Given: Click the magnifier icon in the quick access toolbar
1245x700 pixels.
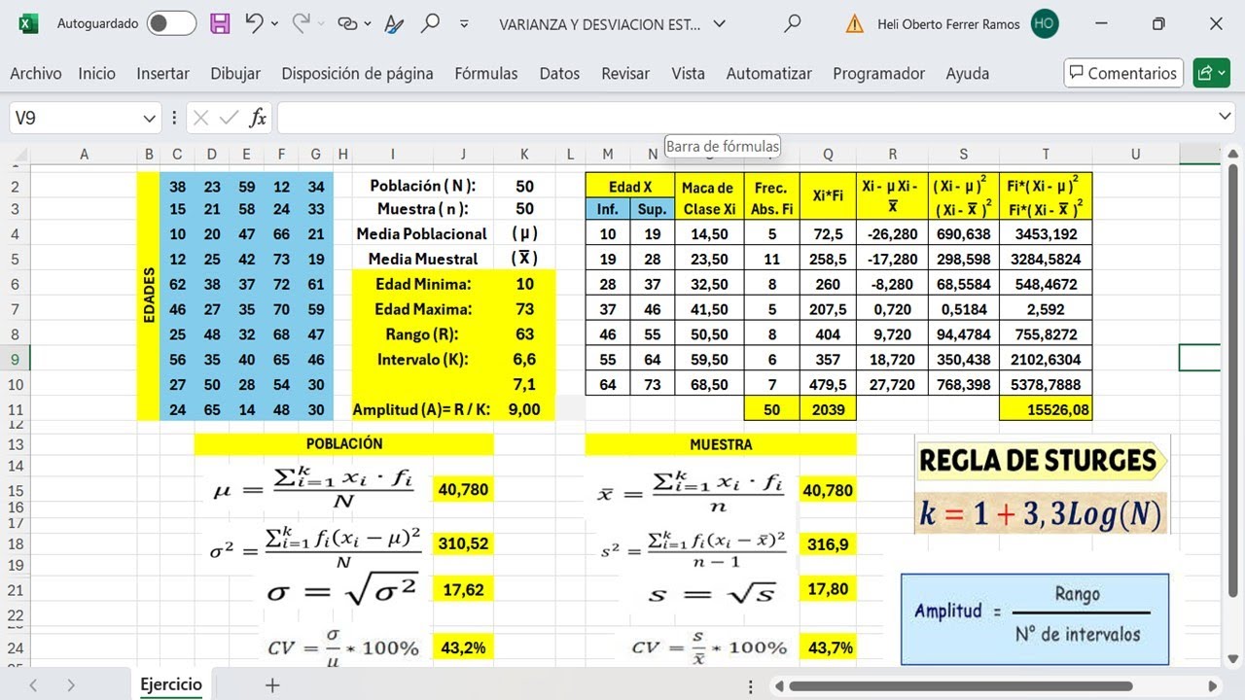Looking at the screenshot, I should tap(430, 22).
